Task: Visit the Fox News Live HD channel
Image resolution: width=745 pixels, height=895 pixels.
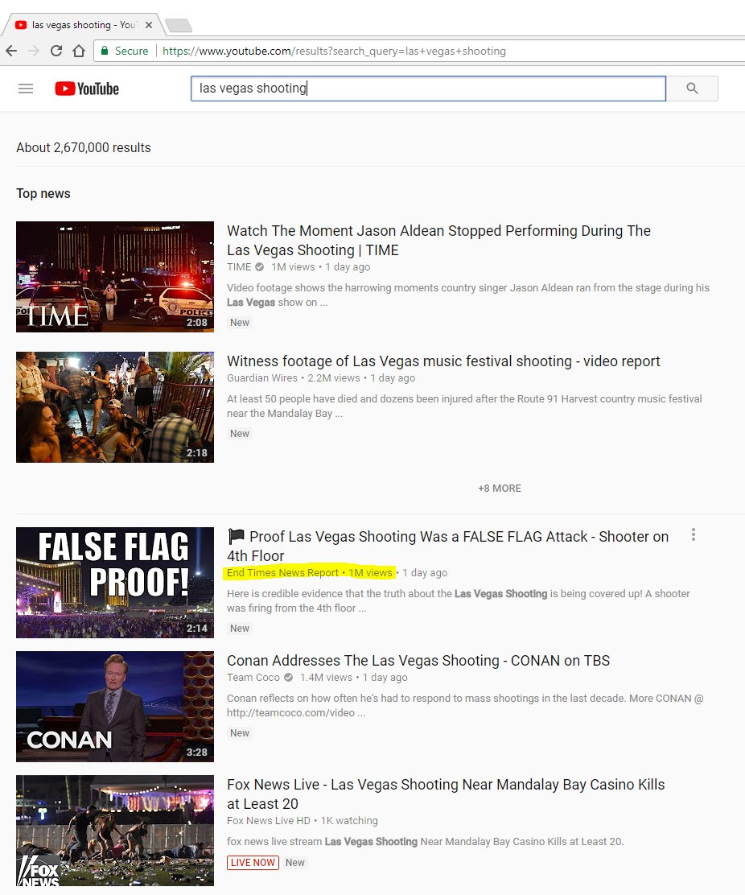Action: click(x=268, y=820)
